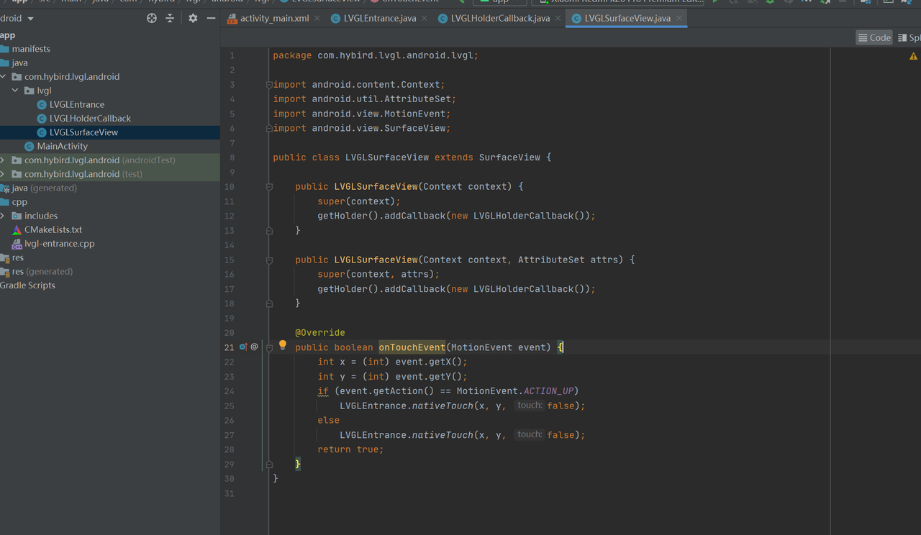Click 'return true;' statement on line 28

pyautogui.click(x=351, y=449)
